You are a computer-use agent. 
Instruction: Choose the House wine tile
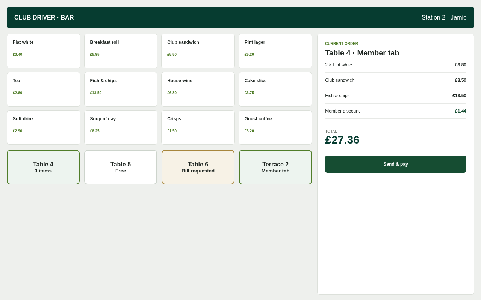[x=198, y=89]
